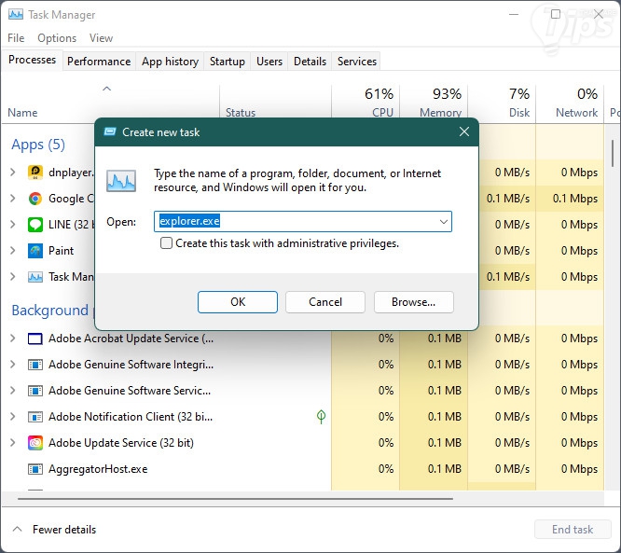The image size is (621, 553).
Task: Select Adobe Update Service (32 bit) text
Action: 121,443
